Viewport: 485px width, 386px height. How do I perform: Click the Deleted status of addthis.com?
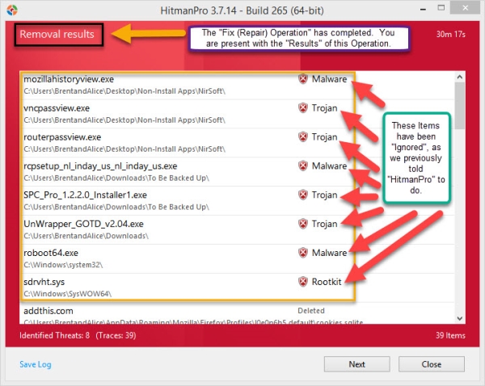(311, 311)
